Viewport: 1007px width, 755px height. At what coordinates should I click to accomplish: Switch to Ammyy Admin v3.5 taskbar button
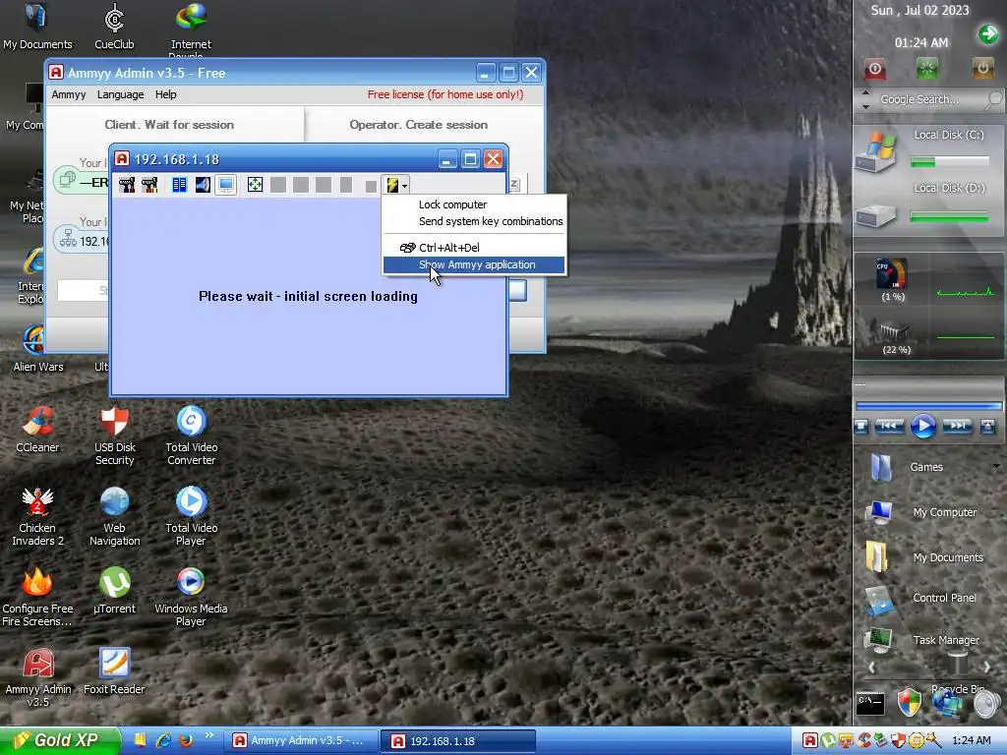(x=300, y=741)
